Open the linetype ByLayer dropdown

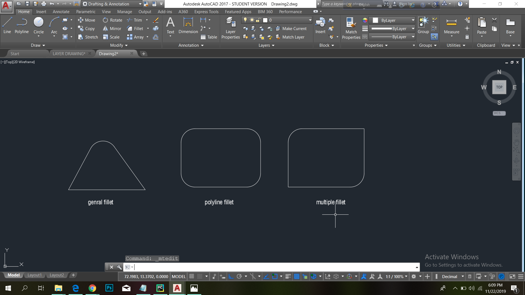pyautogui.click(x=392, y=37)
